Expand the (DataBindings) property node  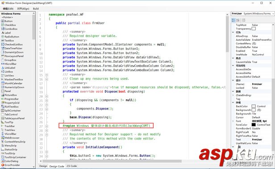[233, 95]
